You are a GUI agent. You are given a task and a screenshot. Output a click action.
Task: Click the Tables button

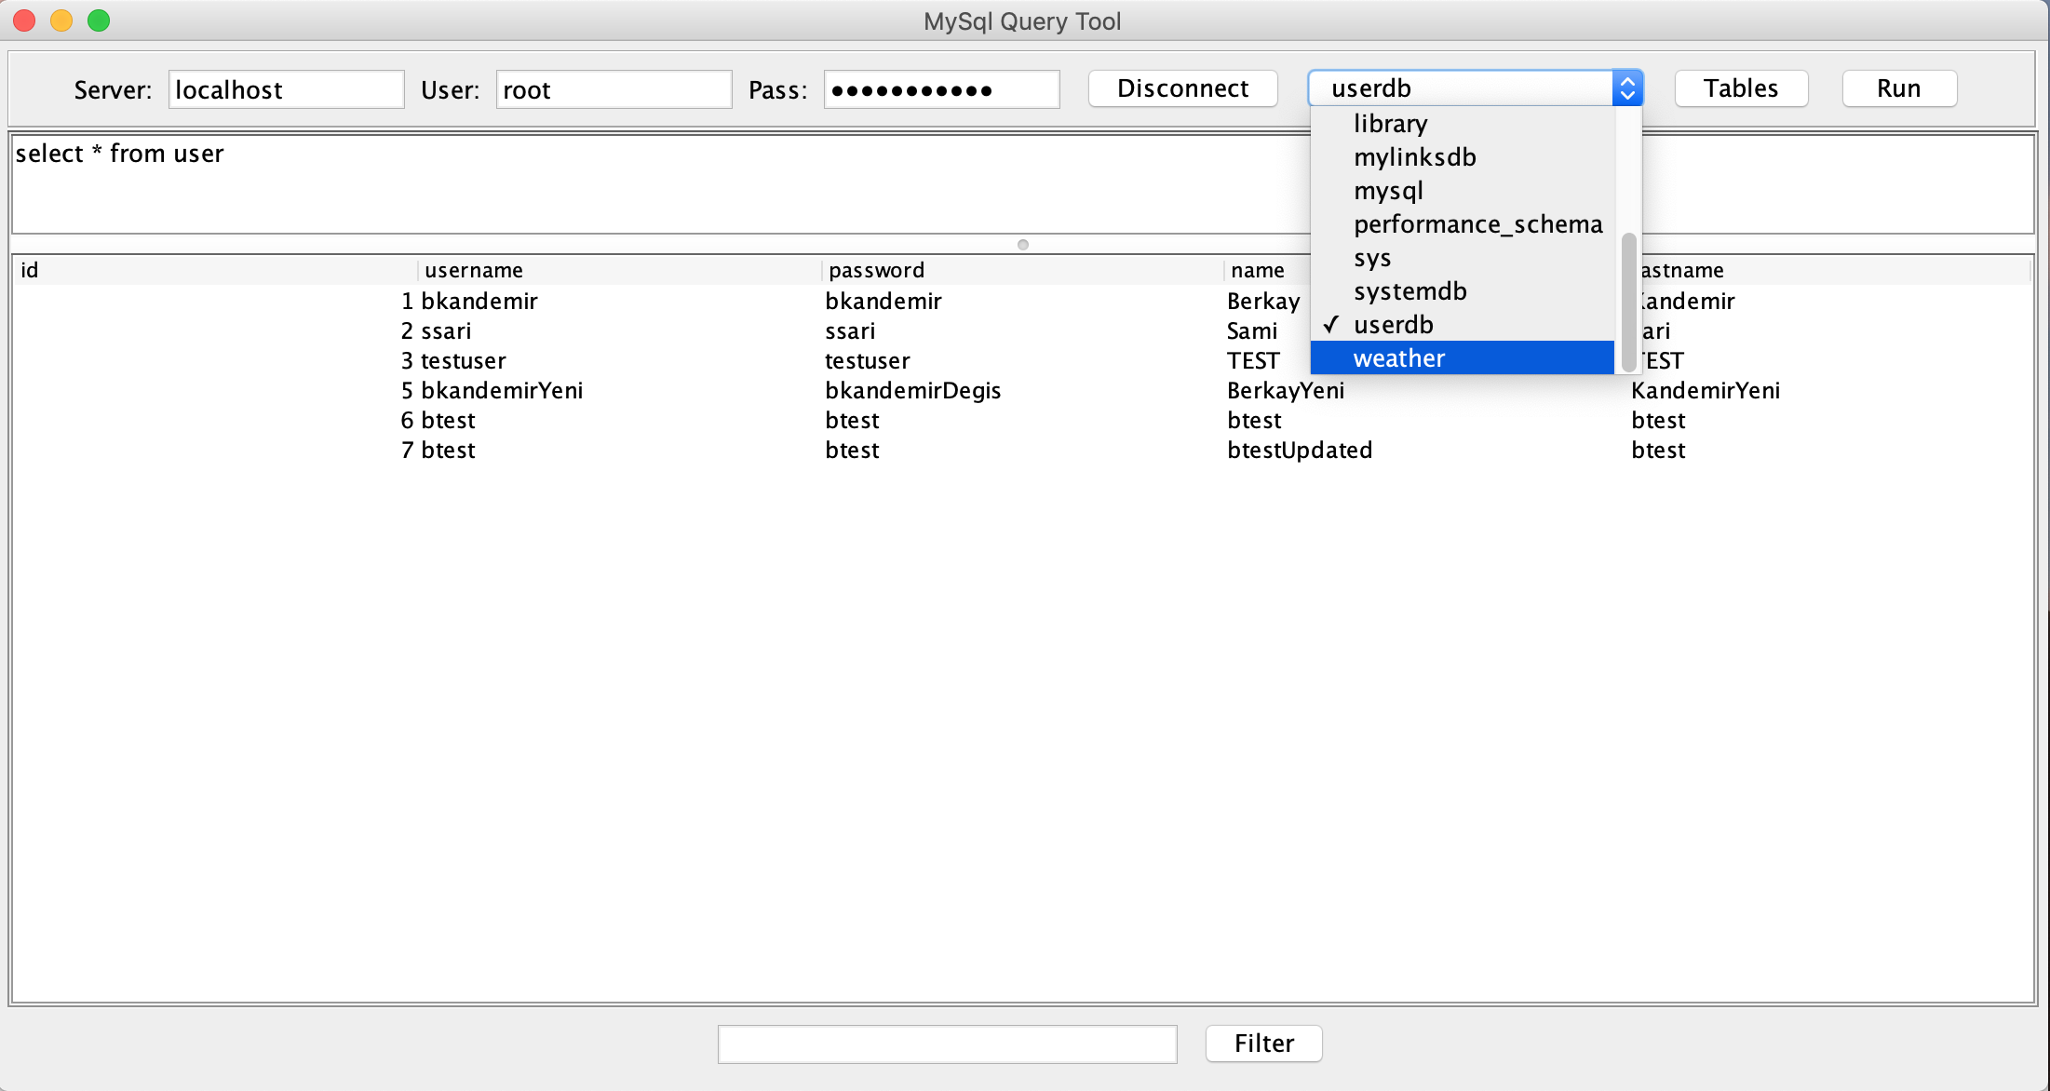coord(1740,88)
